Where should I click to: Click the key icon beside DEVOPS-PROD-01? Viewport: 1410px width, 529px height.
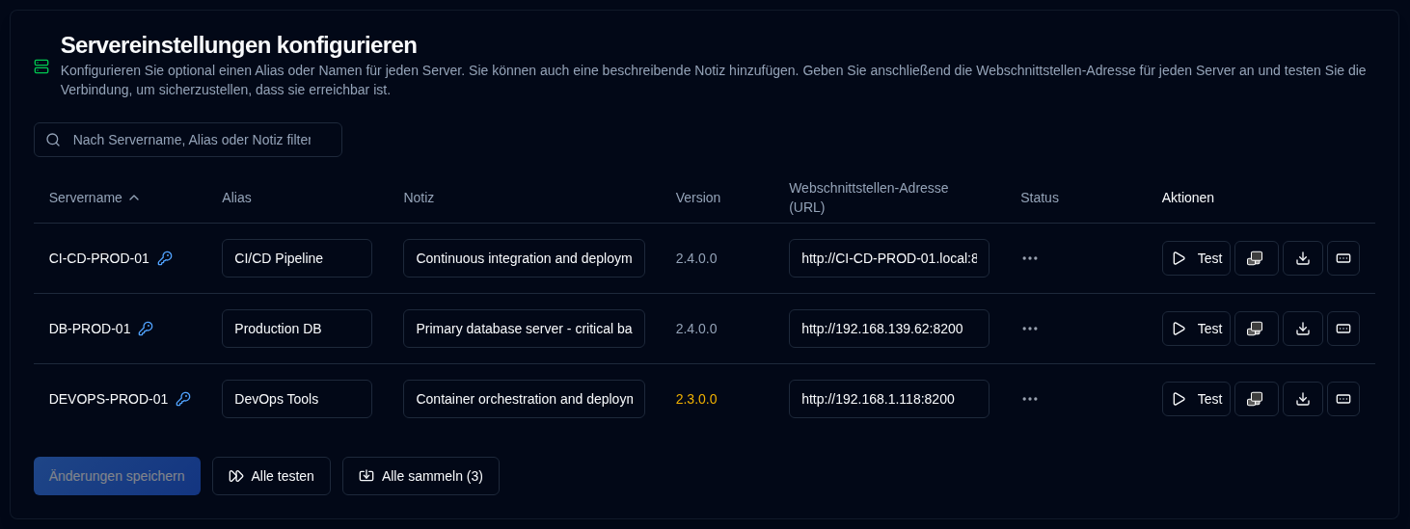point(183,399)
